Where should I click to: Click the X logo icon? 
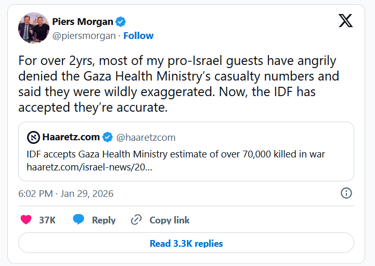(x=345, y=21)
